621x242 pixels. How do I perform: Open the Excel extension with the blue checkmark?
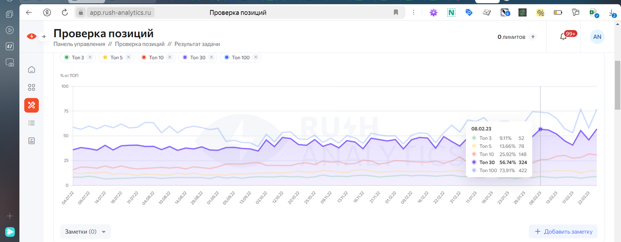tap(594, 12)
